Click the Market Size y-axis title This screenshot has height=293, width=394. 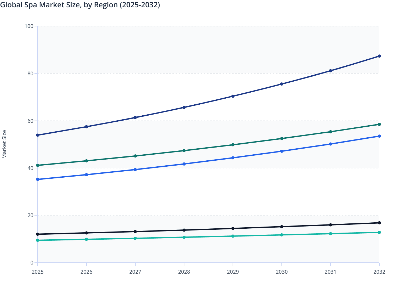4,144
